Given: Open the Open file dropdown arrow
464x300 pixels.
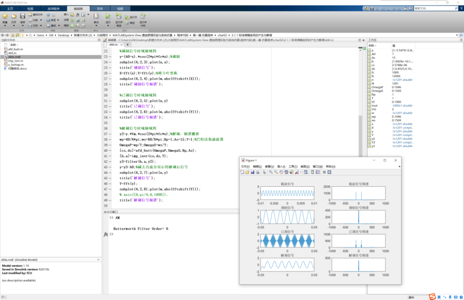Looking at the screenshot, I should coord(14,26).
